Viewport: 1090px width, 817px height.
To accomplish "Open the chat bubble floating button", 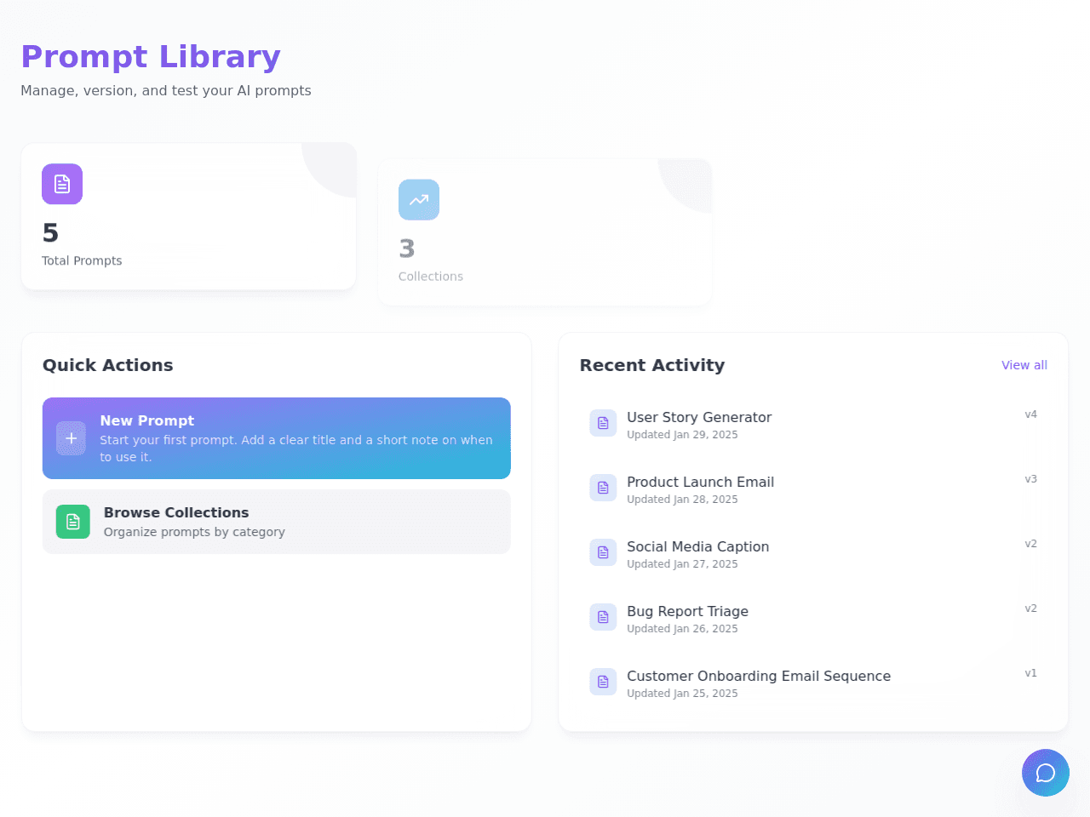I will pyautogui.click(x=1046, y=773).
